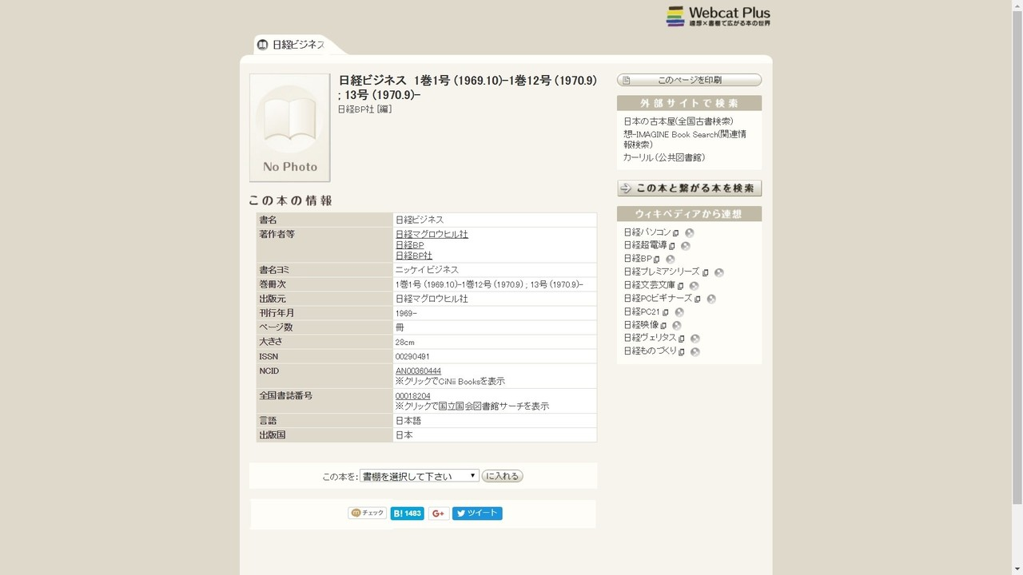Open author link 日経マグロウヒル社
The image size is (1023, 575).
tap(432, 234)
